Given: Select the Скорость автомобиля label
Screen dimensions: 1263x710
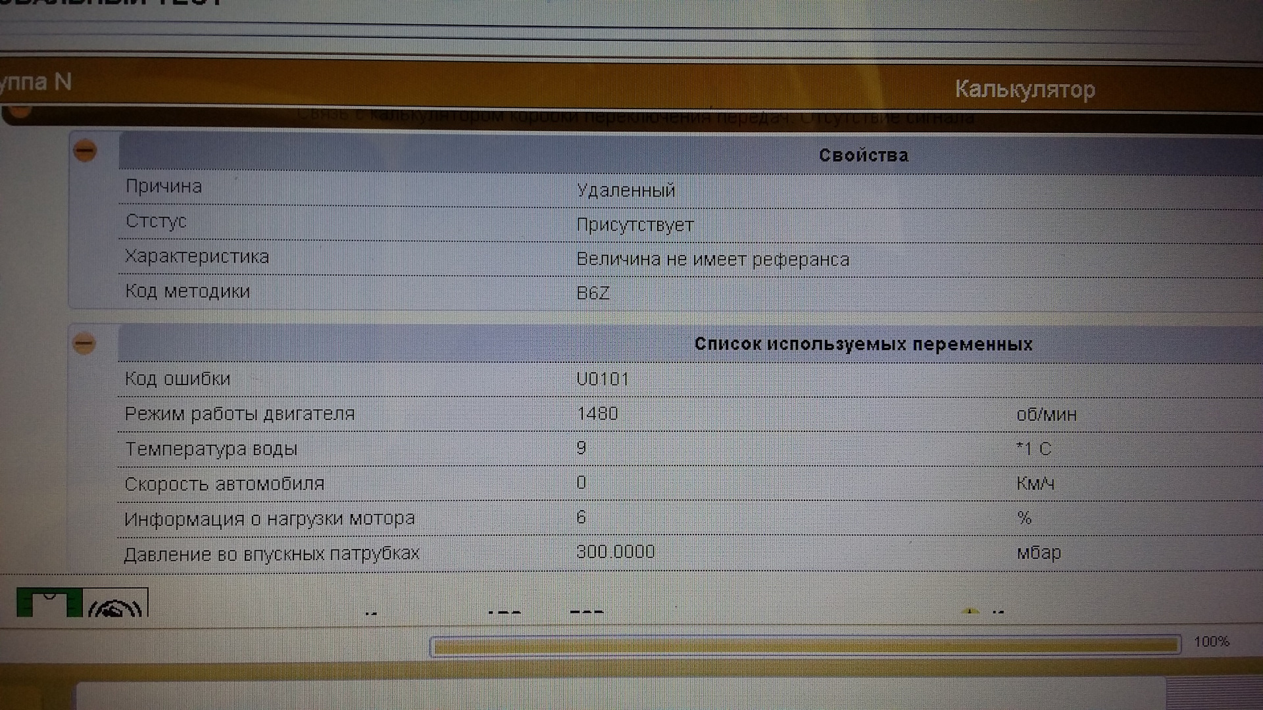Looking at the screenshot, I should (224, 483).
